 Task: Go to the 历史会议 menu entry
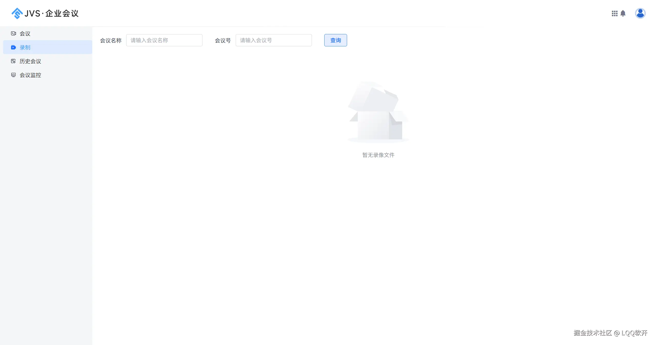[30, 61]
